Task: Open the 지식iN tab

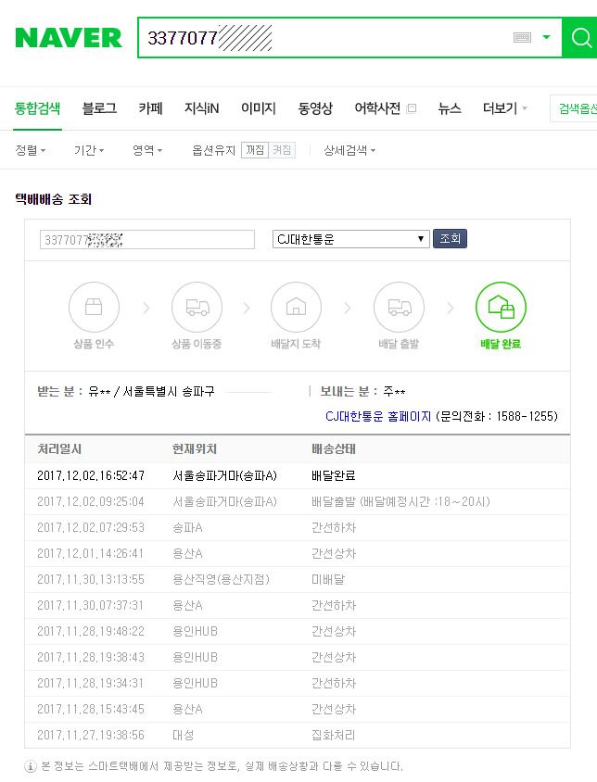Action: tap(202, 108)
